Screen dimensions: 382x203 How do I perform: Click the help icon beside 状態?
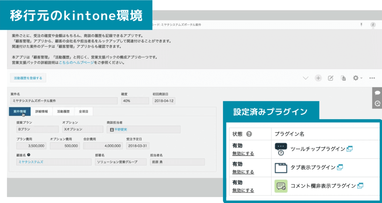point(249,134)
